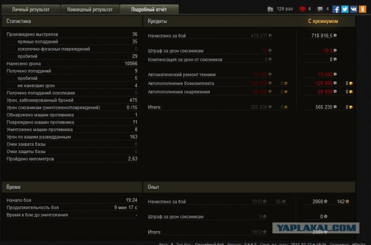The width and height of the screenshot is (371, 245).
Task: Click the gold coin icon in premium Итого row
Action: [x=351, y=107]
